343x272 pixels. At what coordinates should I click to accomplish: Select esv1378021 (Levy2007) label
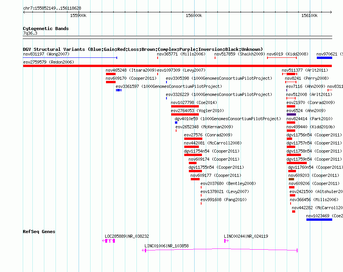pos(225,191)
